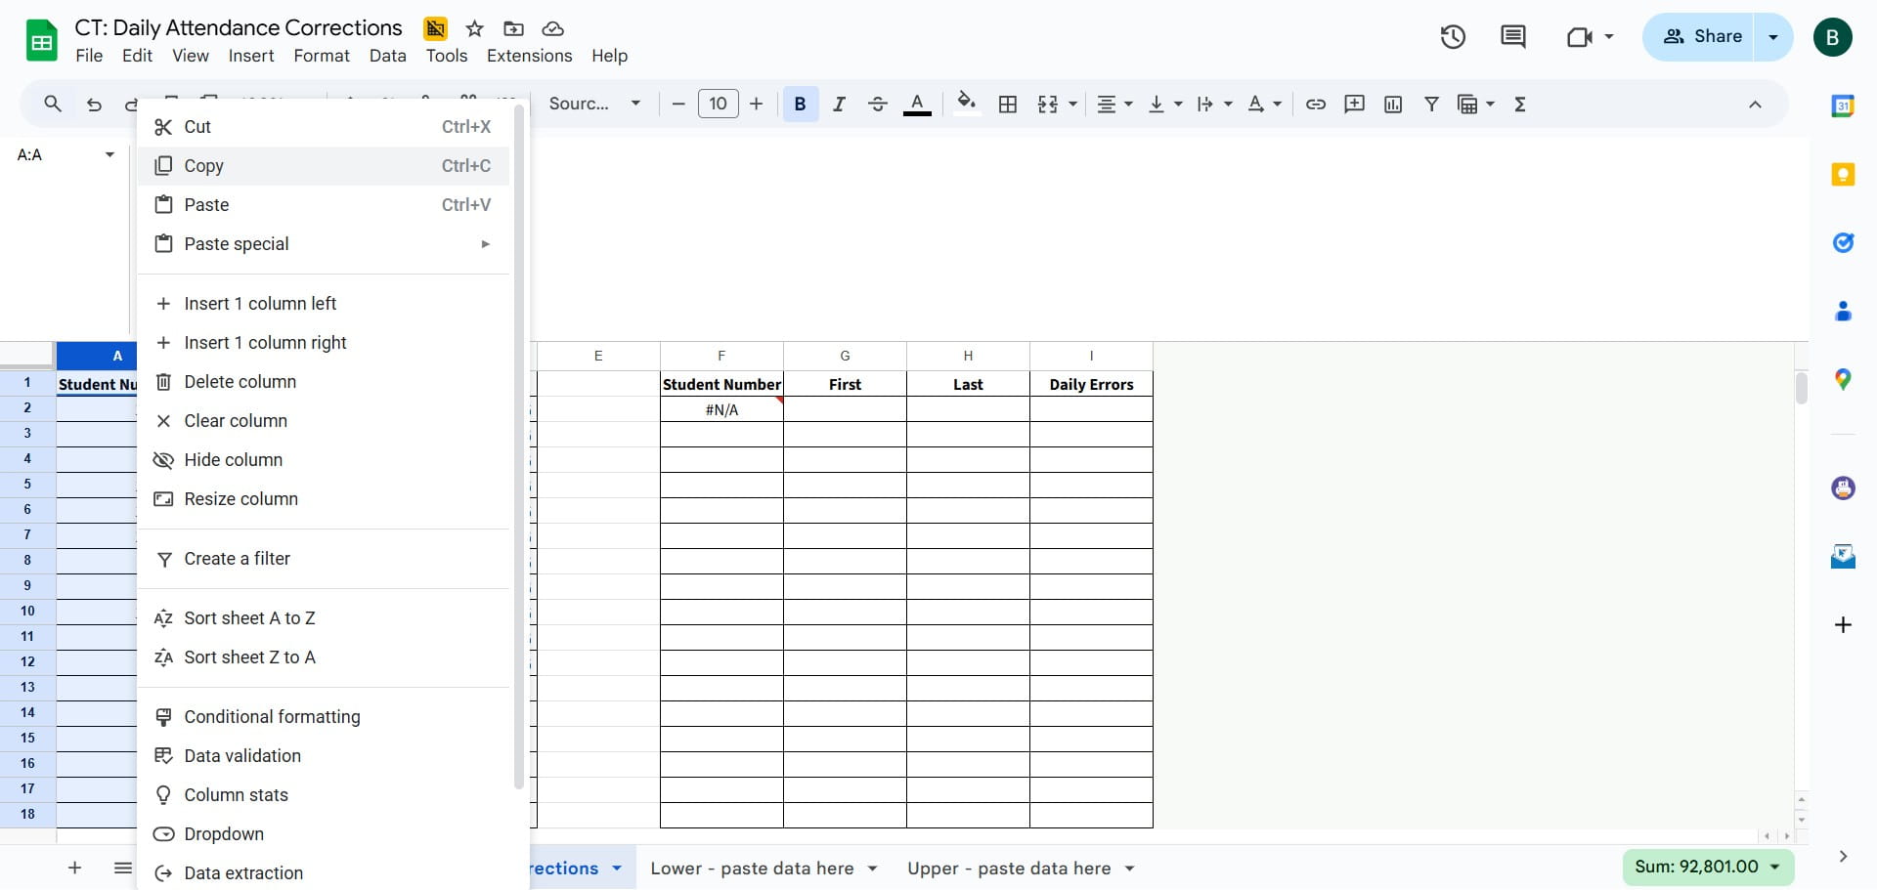This screenshot has width=1877, height=890.
Task: Expand the Share options arrow
Action: 1773,37
